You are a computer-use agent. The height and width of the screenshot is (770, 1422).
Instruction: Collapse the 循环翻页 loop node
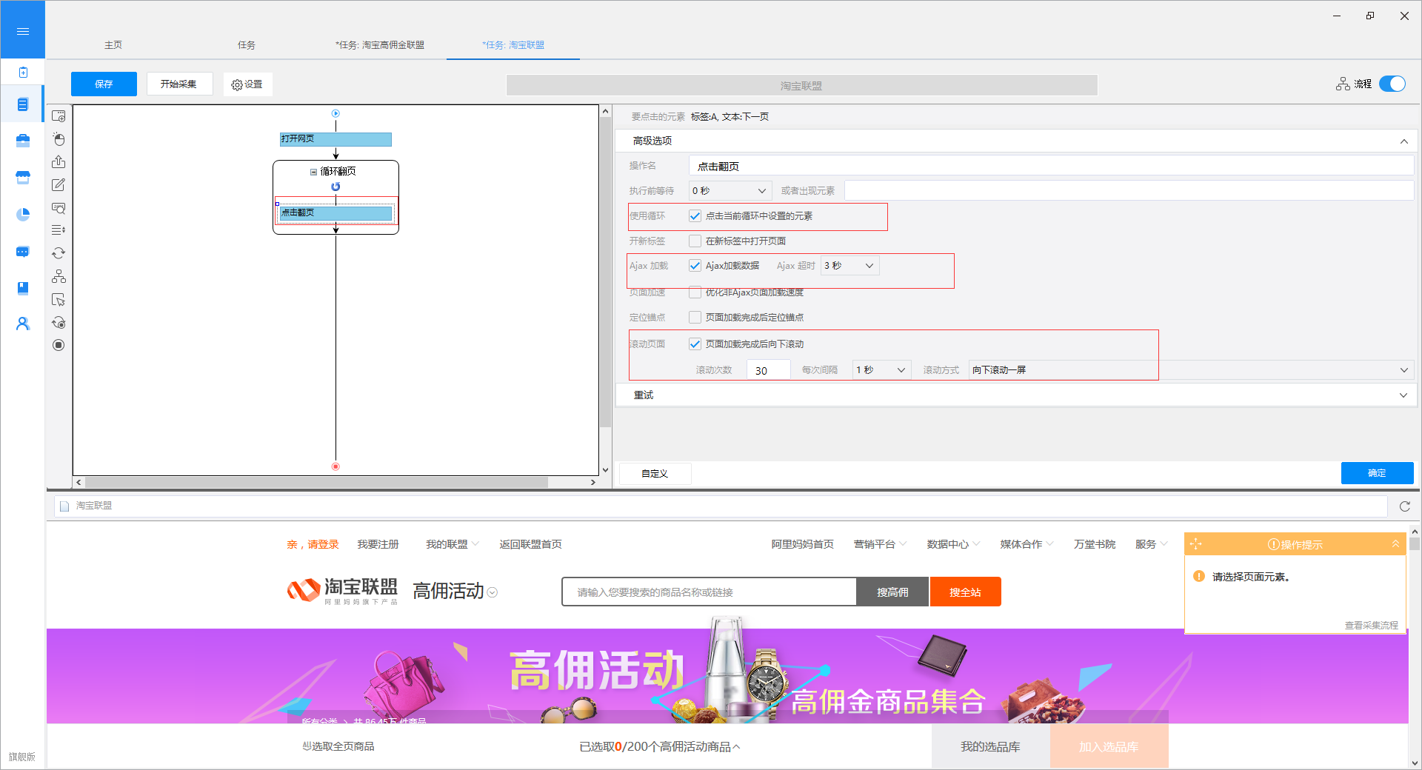click(313, 172)
